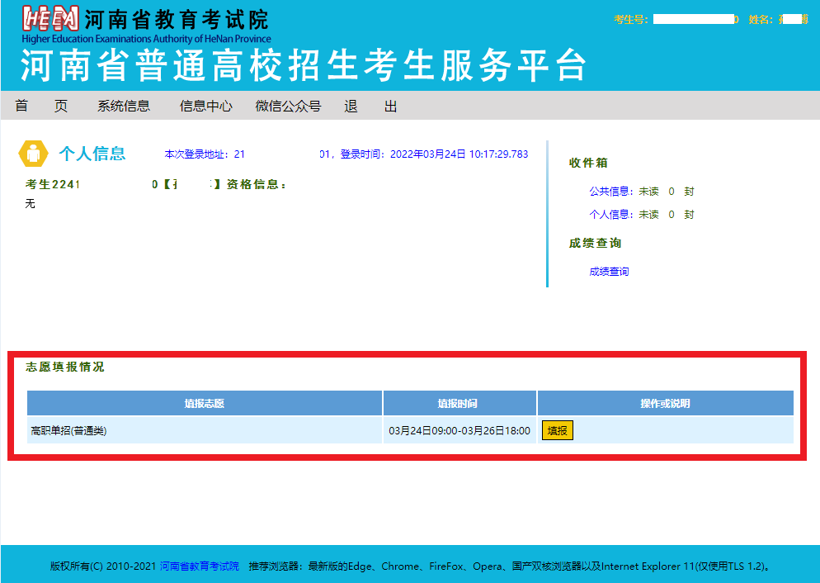Click the 填报志愿 column header
Viewport: 820px width, 583px height.
[x=205, y=404]
